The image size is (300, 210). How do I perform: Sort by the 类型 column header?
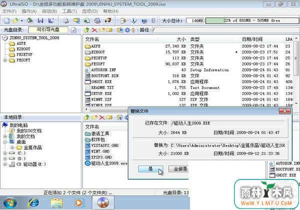pyautogui.click(x=210, y=39)
